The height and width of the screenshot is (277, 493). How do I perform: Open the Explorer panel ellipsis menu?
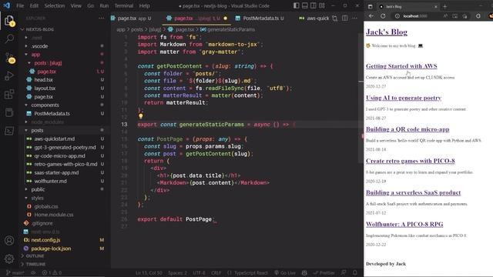[101, 18]
